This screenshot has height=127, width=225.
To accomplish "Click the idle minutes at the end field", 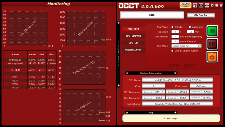I will (175, 41).
